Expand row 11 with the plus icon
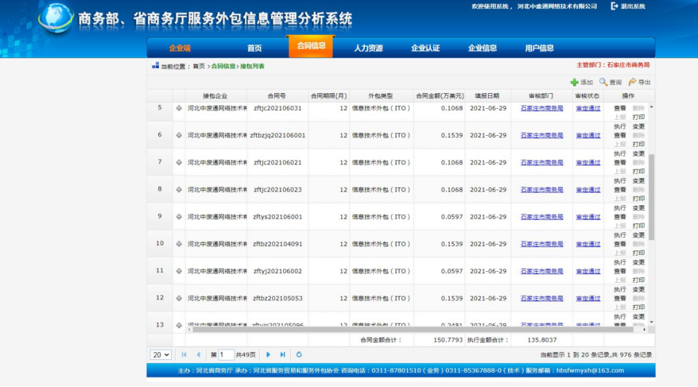Image resolution: width=698 pixels, height=387 pixels. pos(178,271)
